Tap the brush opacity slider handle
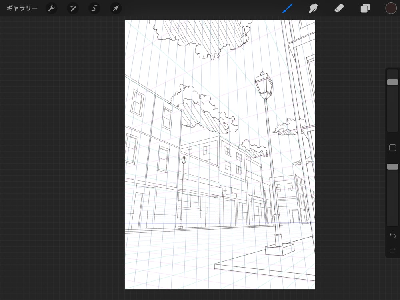 (x=392, y=166)
